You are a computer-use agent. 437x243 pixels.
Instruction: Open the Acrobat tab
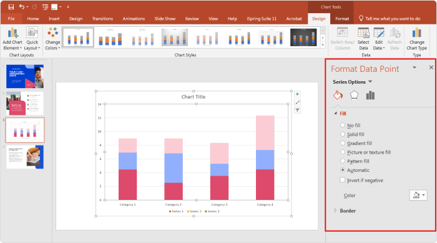tap(294, 19)
